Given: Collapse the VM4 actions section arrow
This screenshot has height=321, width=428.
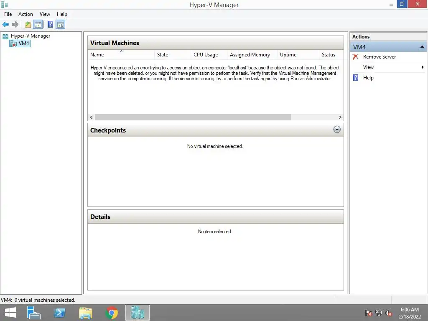Looking at the screenshot, I should tap(422, 47).
